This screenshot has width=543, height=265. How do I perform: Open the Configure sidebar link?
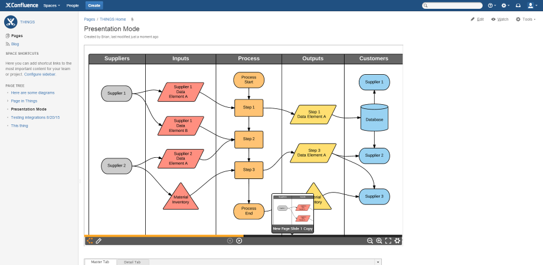[40, 75]
